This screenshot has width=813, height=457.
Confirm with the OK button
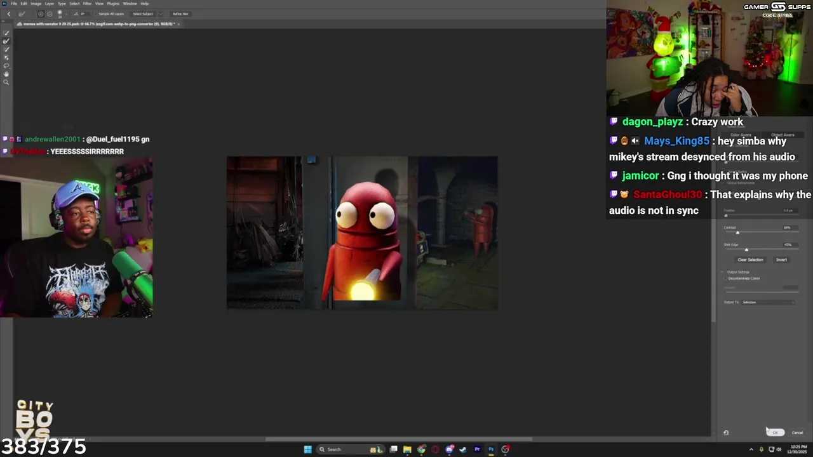coord(776,433)
